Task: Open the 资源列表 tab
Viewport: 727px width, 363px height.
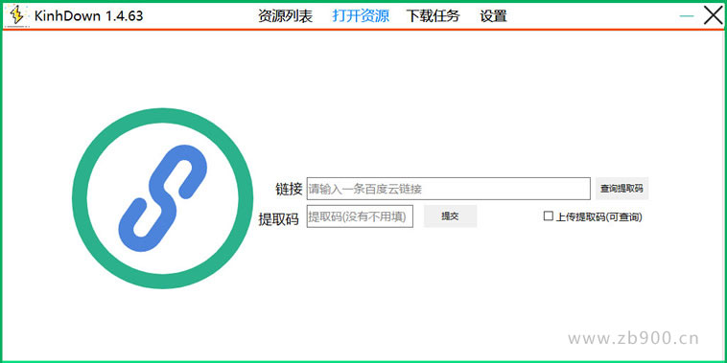Action: point(286,16)
